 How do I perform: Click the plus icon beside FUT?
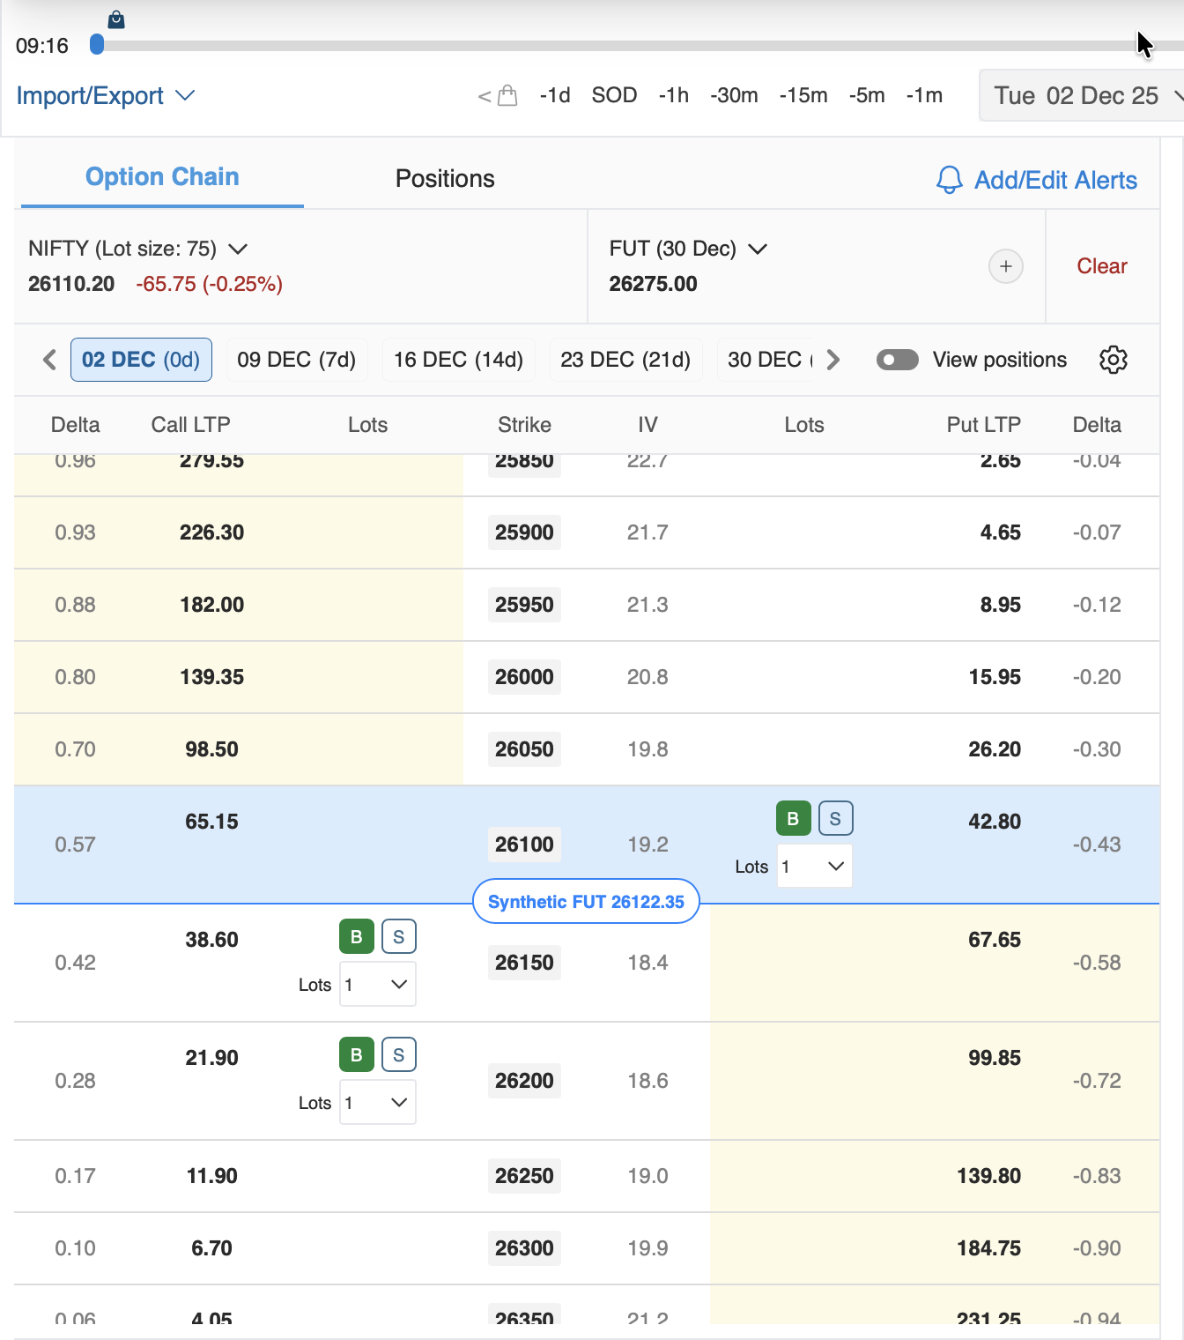tap(1005, 266)
